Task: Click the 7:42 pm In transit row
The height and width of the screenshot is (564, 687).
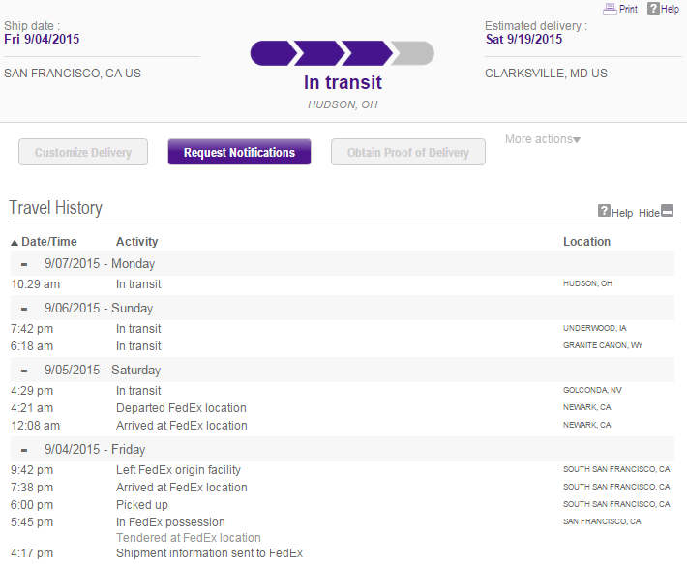Action: tap(343, 329)
